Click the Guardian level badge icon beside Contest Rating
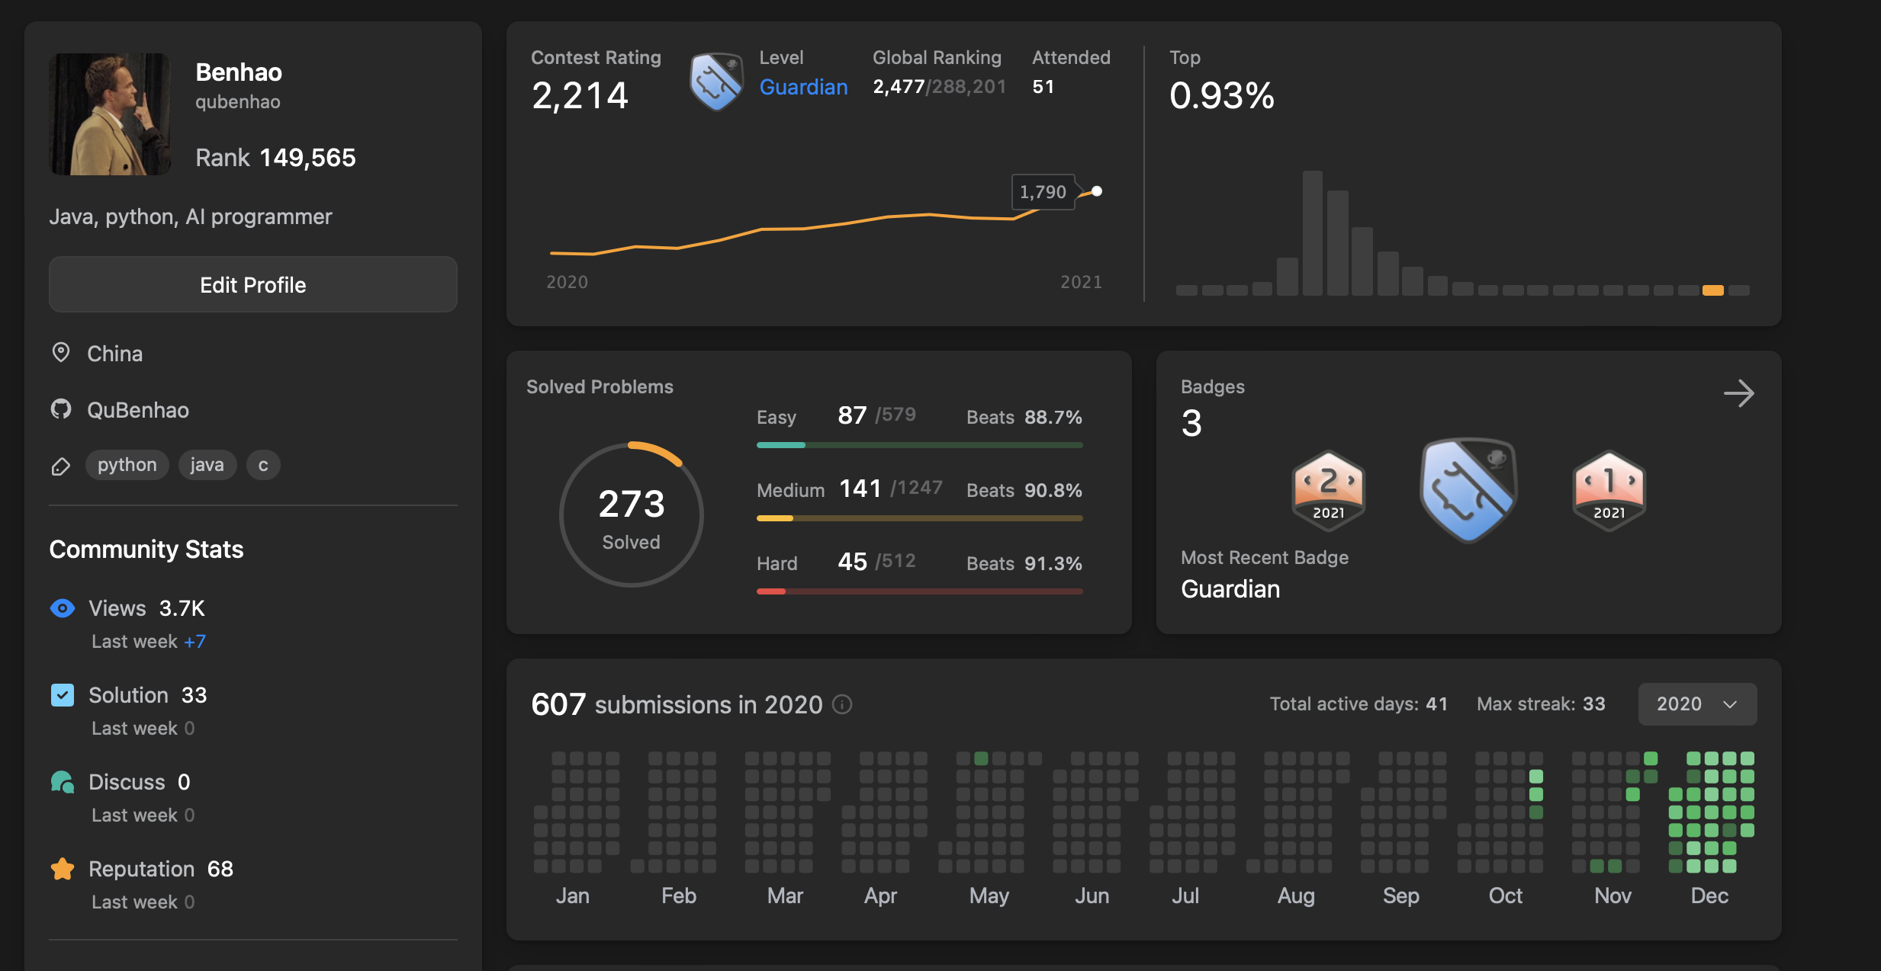This screenshot has width=1881, height=971. (x=715, y=81)
